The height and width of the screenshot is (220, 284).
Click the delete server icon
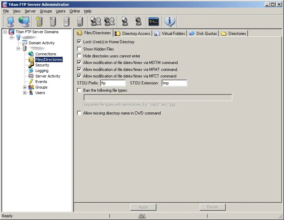(x=53, y=21)
